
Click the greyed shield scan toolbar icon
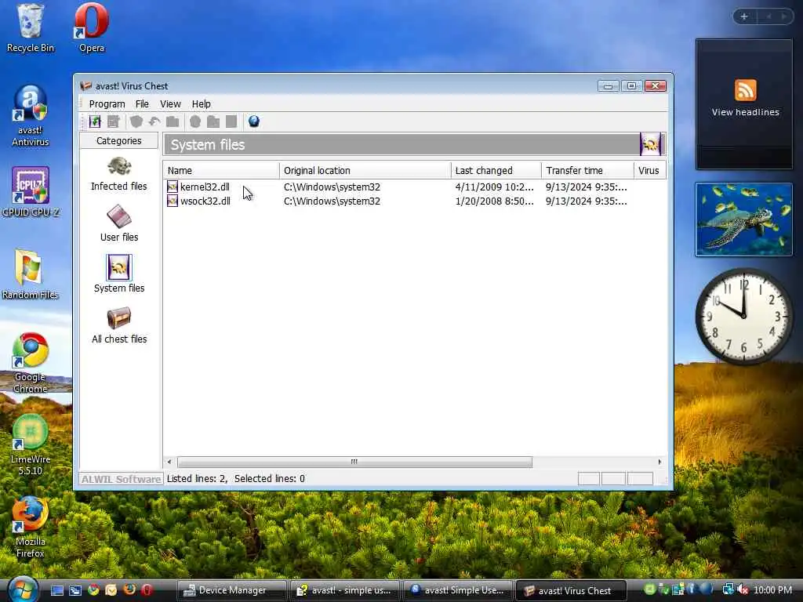pyautogui.click(x=136, y=121)
